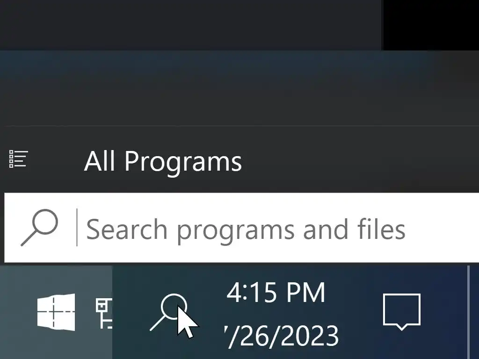Click the black area in the top-right corner
This screenshot has height=359, width=479.
431,25
